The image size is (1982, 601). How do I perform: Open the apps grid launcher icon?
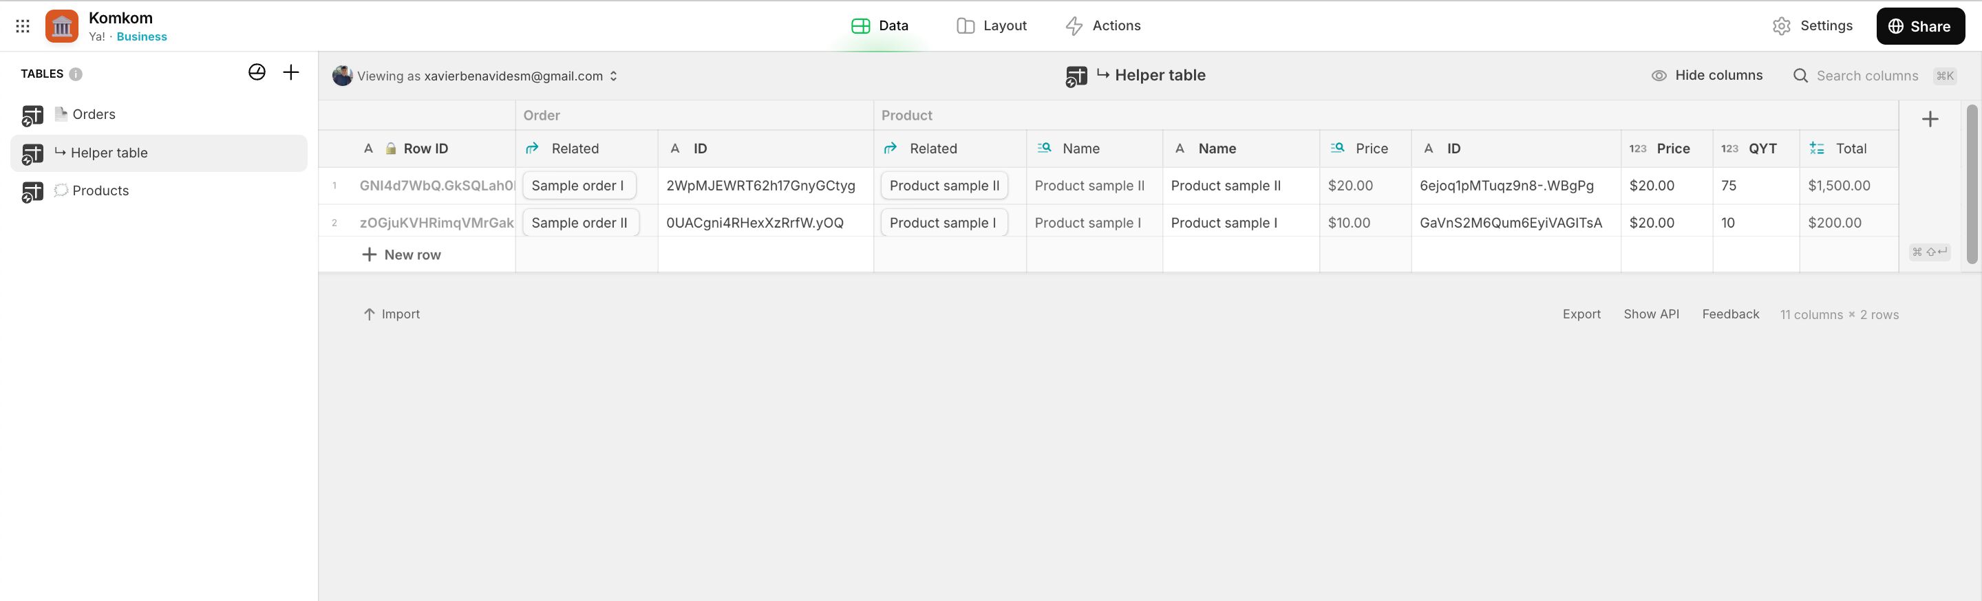23,26
